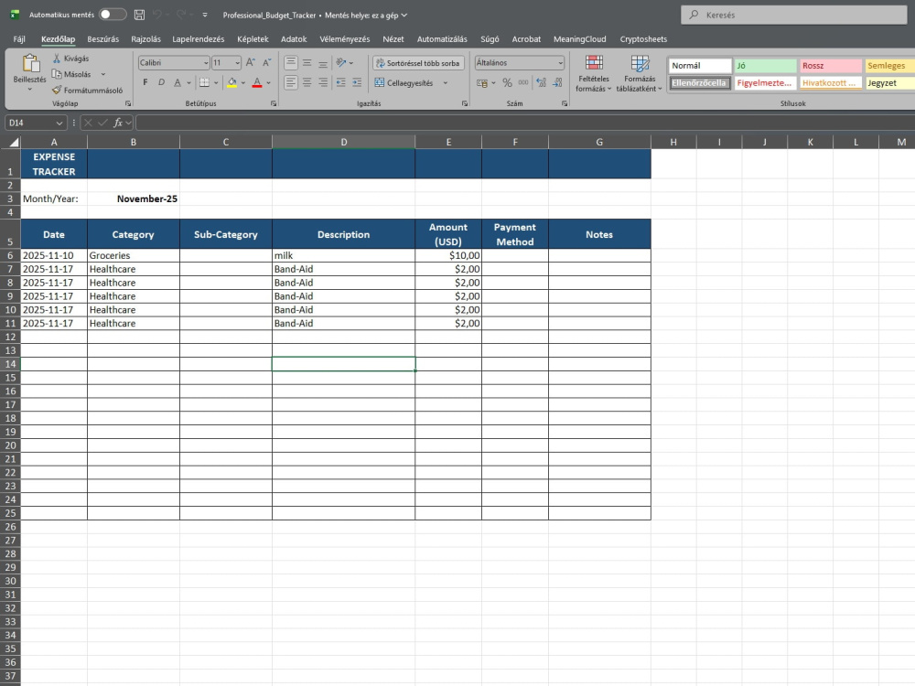Open file location dropdown in title bar
The width and height of the screenshot is (915, 686).
[404, 16]
